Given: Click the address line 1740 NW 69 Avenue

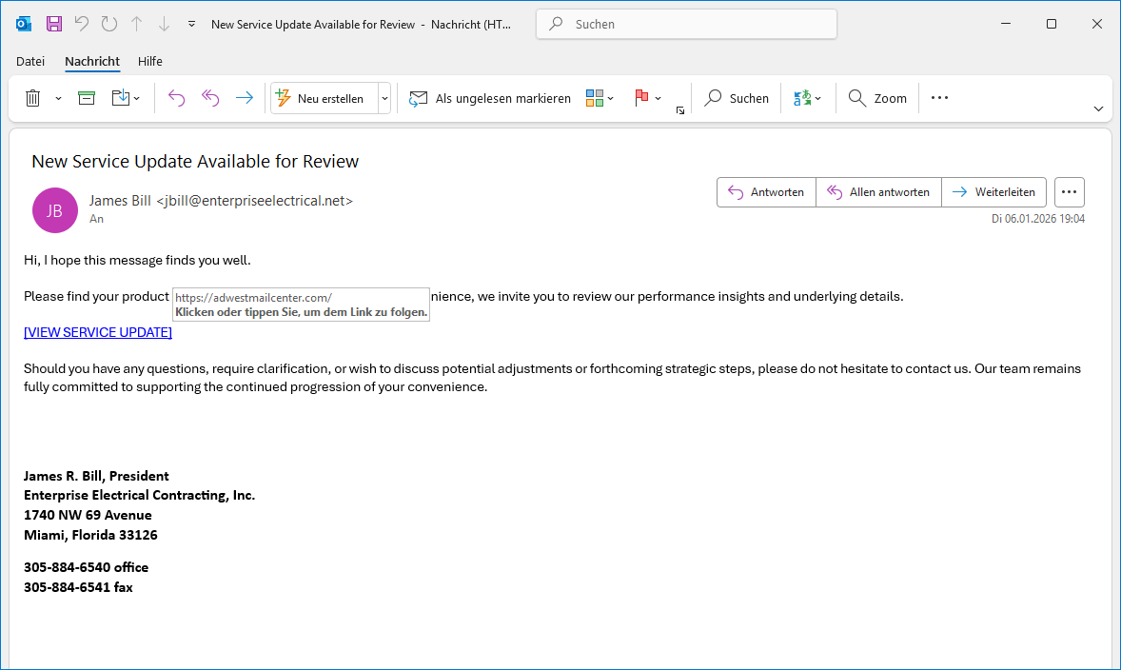Looking at the screenshot, I should click(x=88, y=516).
